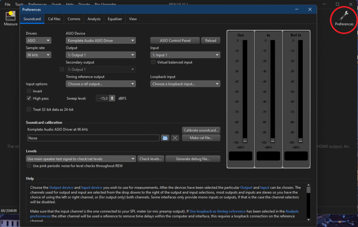Enable Virtual balanced input
This screenshot has width=358, height=227.
tap(153, 62)
